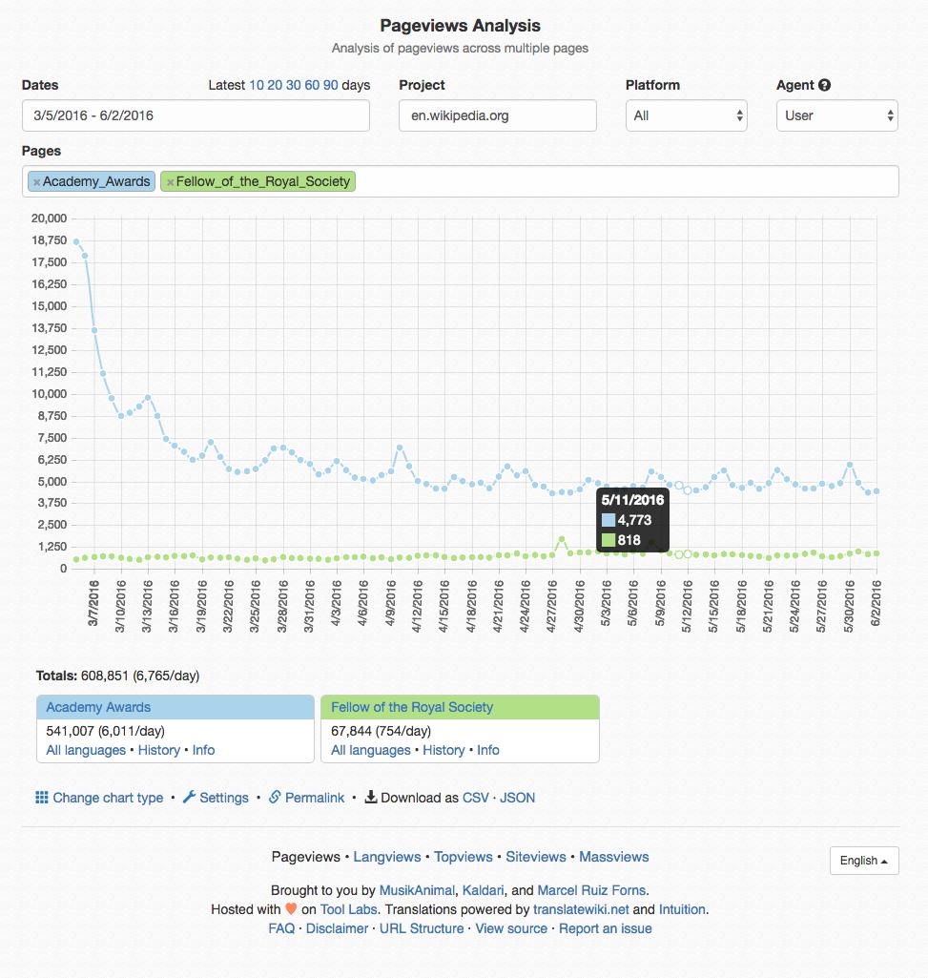Click the download arrow icon
The height and width of the screenshot is (978, 928).
point(371,798)
